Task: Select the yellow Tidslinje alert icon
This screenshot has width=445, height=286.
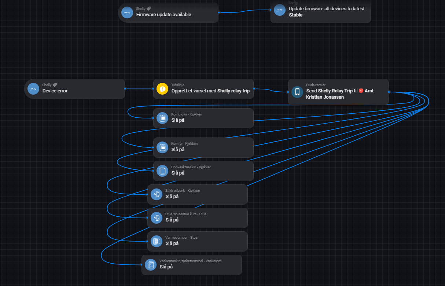Action: (x=162, y=89)
